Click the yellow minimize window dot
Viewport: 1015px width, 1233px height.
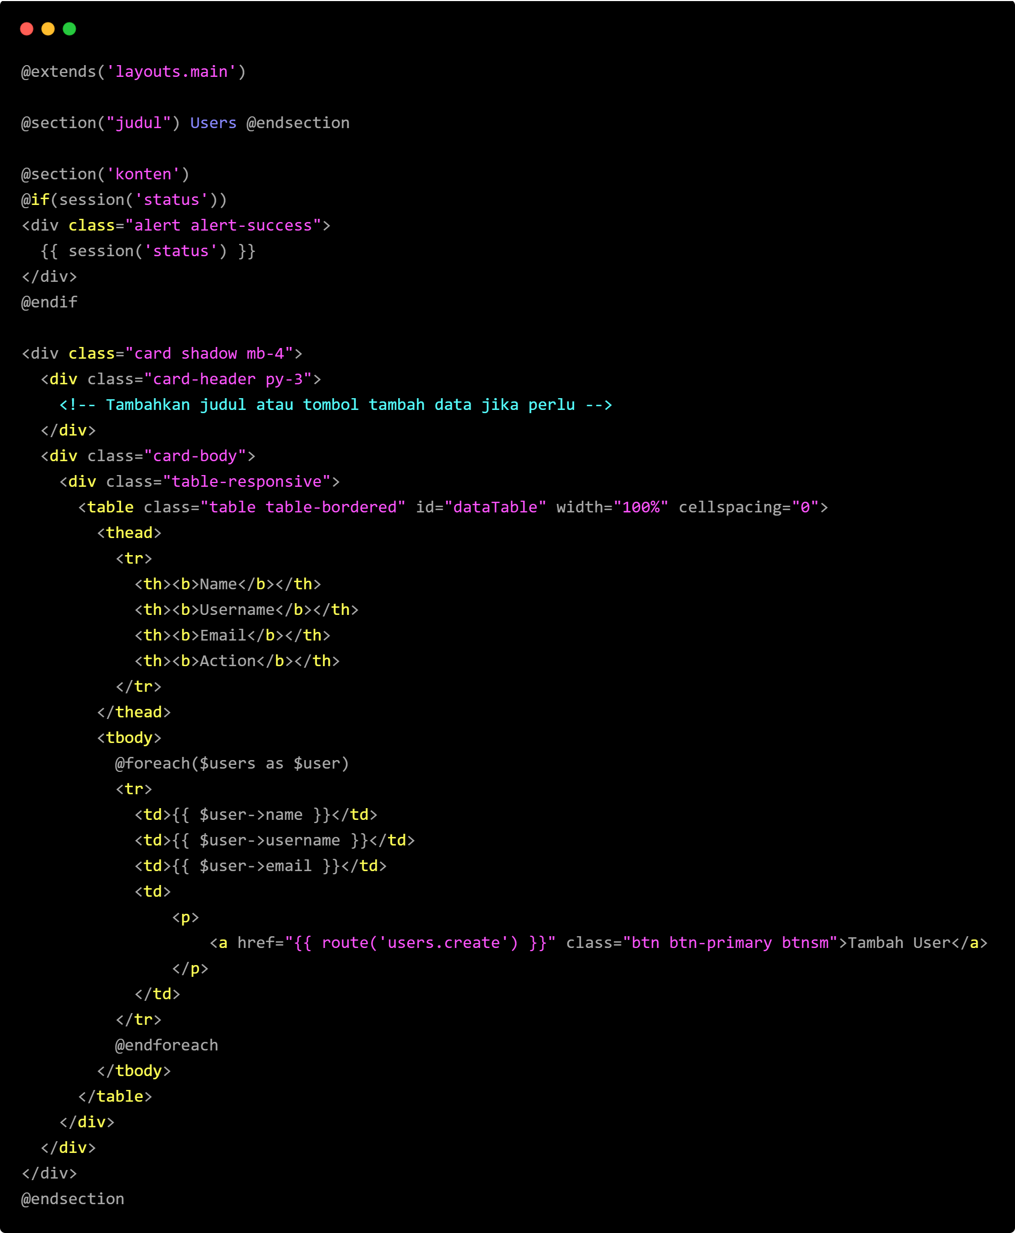click(48, 29)
